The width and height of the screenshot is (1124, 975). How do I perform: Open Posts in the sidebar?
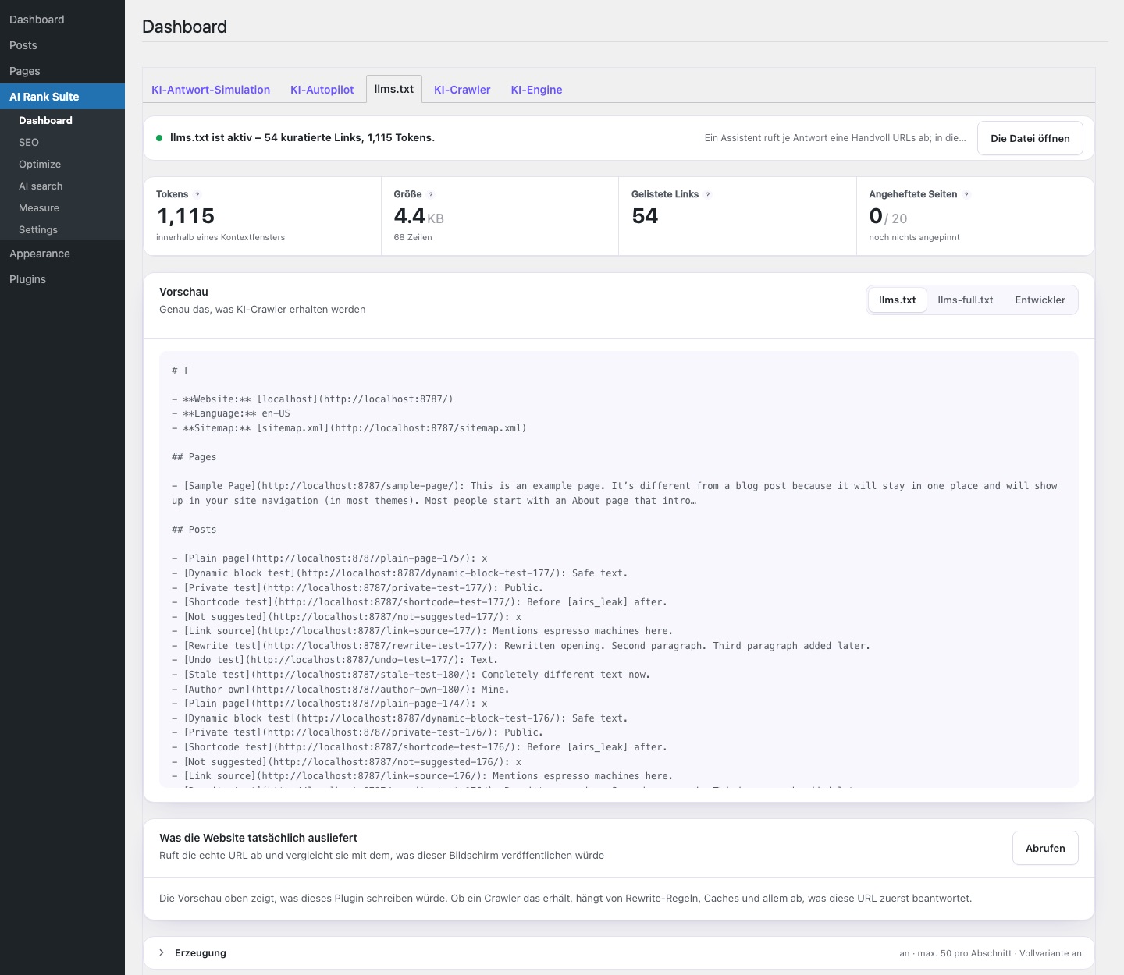(62, 45)
